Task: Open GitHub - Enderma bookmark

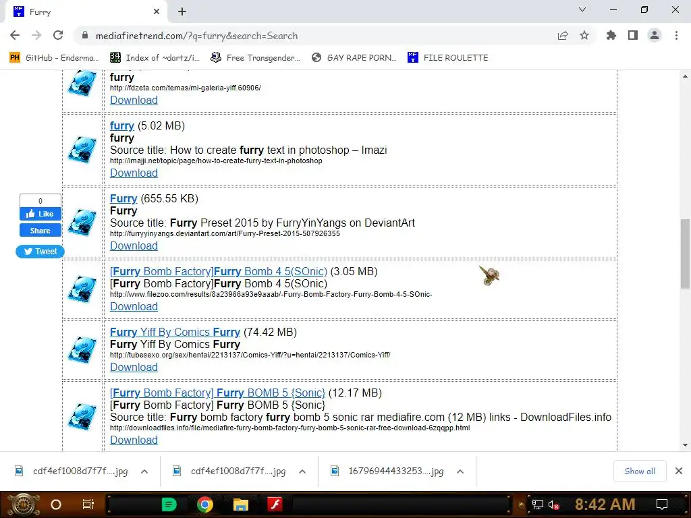Action: click(x=54, y=58)
